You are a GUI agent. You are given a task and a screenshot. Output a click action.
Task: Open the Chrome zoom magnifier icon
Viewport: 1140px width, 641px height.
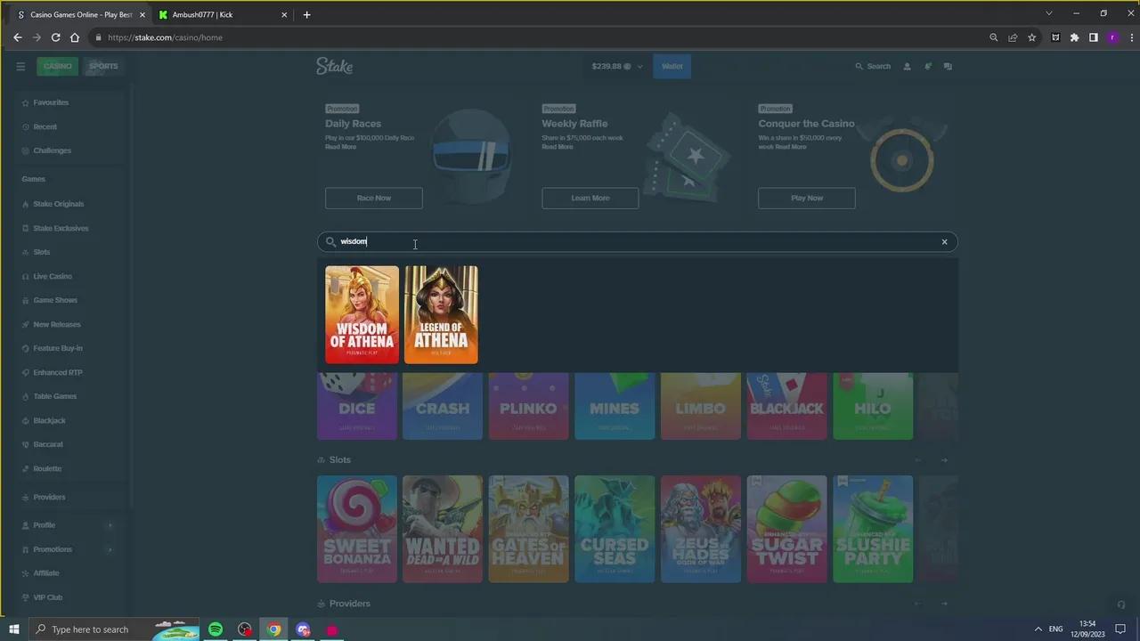[994, 37]
